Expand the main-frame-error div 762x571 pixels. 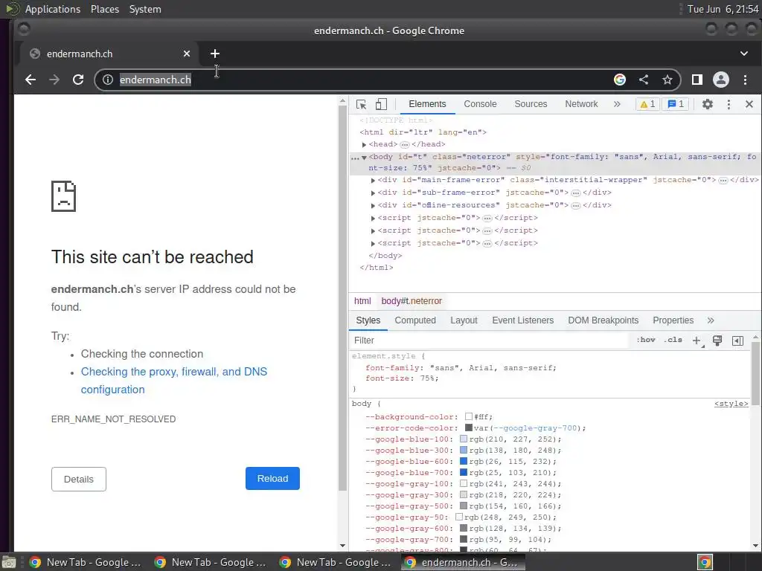click(373, 181)
